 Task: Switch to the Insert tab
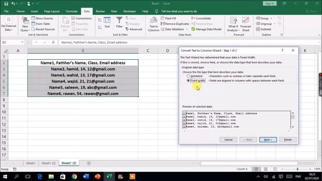(34, 11)
